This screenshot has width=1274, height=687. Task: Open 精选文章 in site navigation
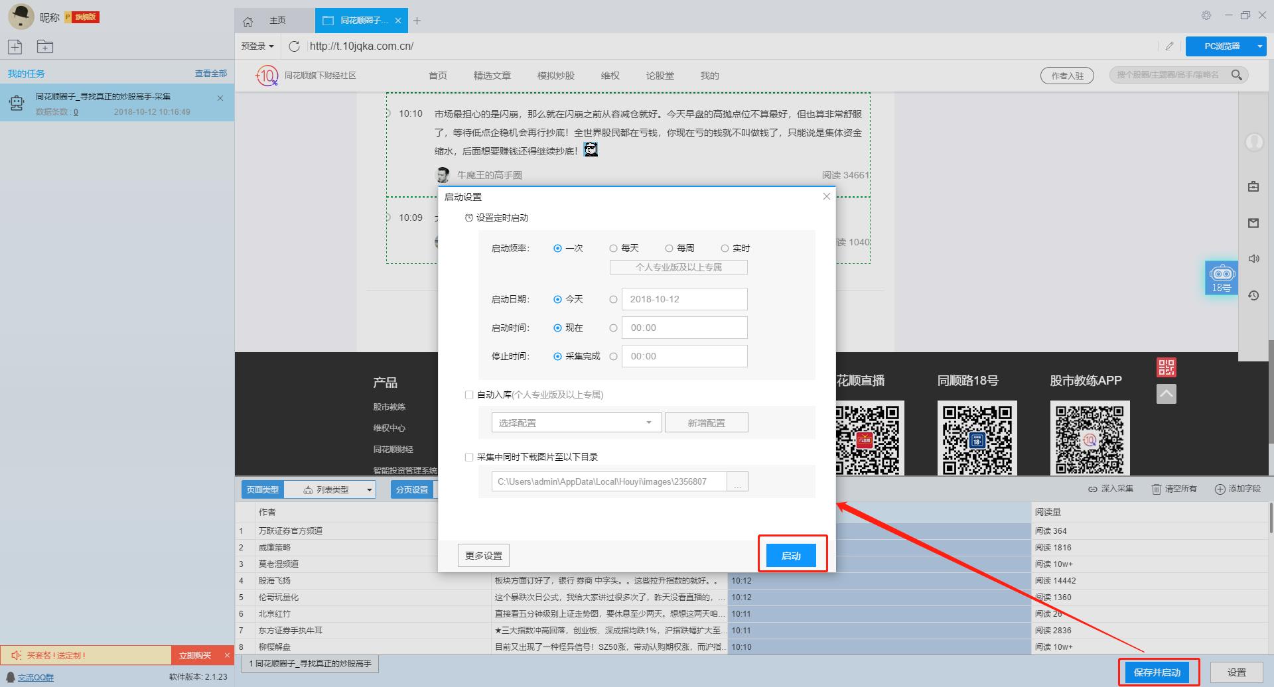[492, 76]
